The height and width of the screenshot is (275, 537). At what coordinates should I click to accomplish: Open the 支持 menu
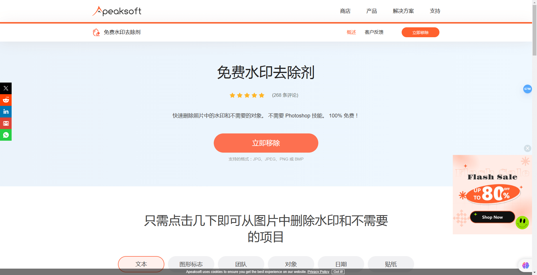[x=435, y=11]
